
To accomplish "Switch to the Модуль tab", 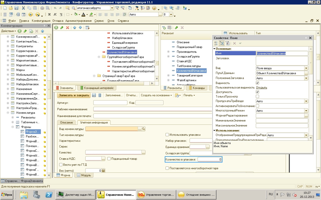I will [x=84, y=175].
